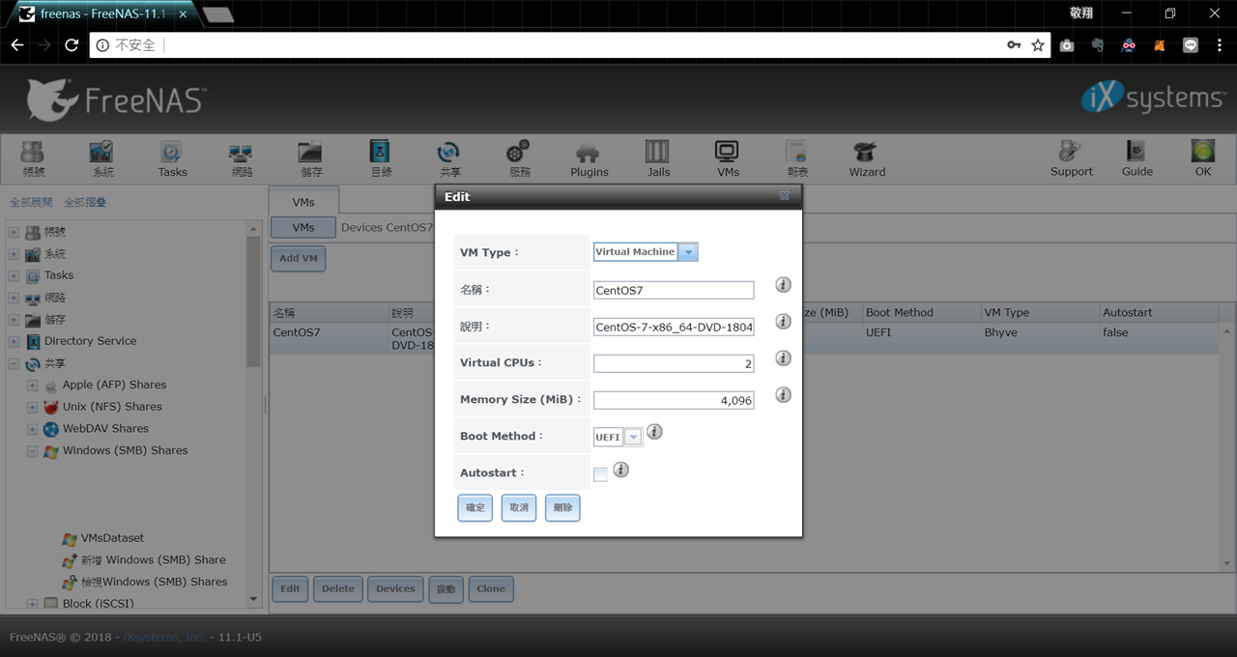Open 新增 Windows (SMB) Share tree item
This screenshot has height=657, width=1237.
[x=153, y=560]
